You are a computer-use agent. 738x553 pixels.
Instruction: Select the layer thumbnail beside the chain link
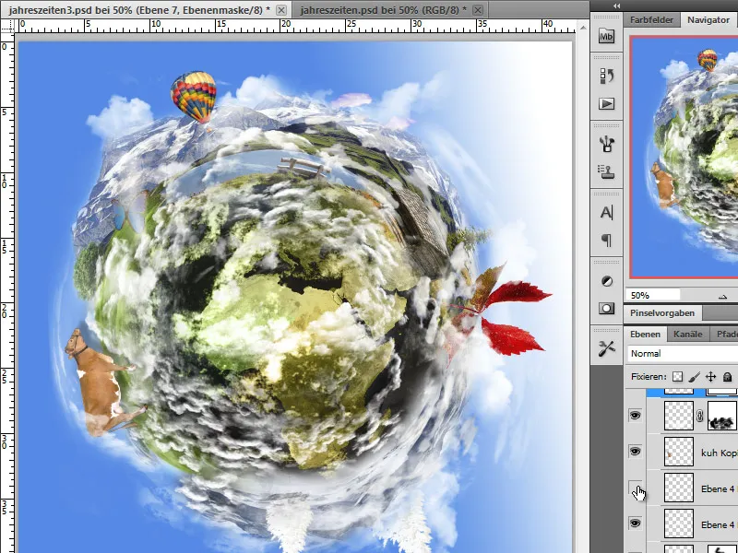tap(679, 416)
